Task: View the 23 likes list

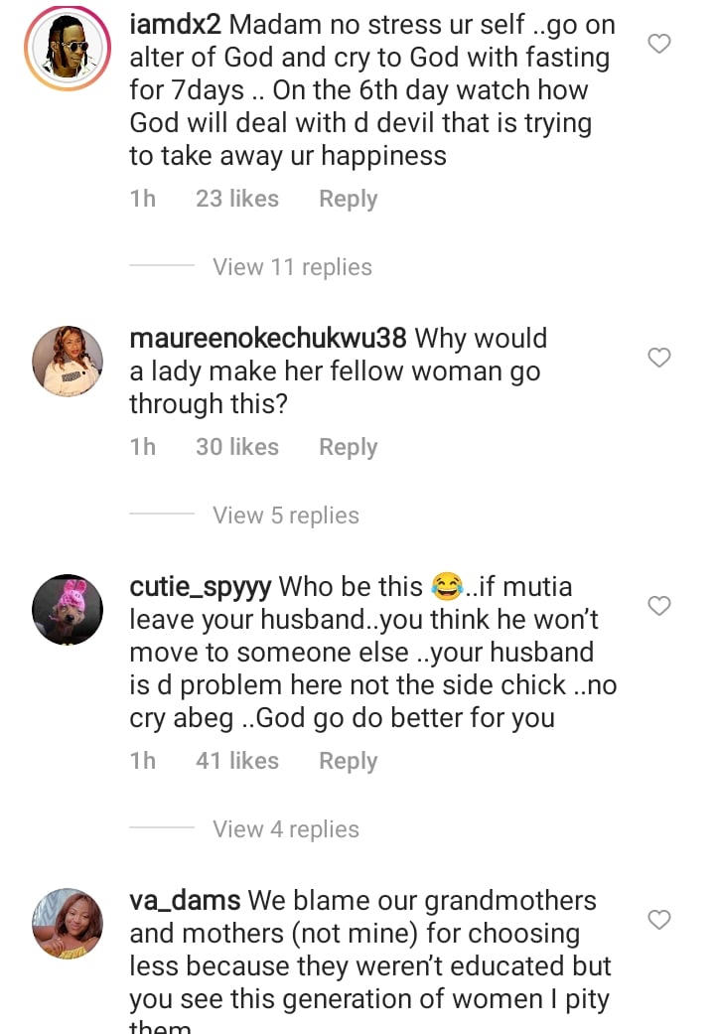Action: pos(236,199)
